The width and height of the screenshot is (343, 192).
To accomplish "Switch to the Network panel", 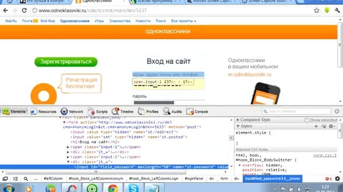I will [x=72, y=111].
